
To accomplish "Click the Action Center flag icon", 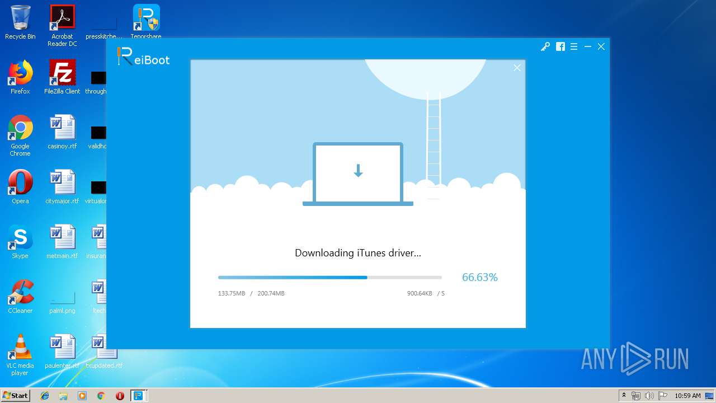I will [663, 396].
